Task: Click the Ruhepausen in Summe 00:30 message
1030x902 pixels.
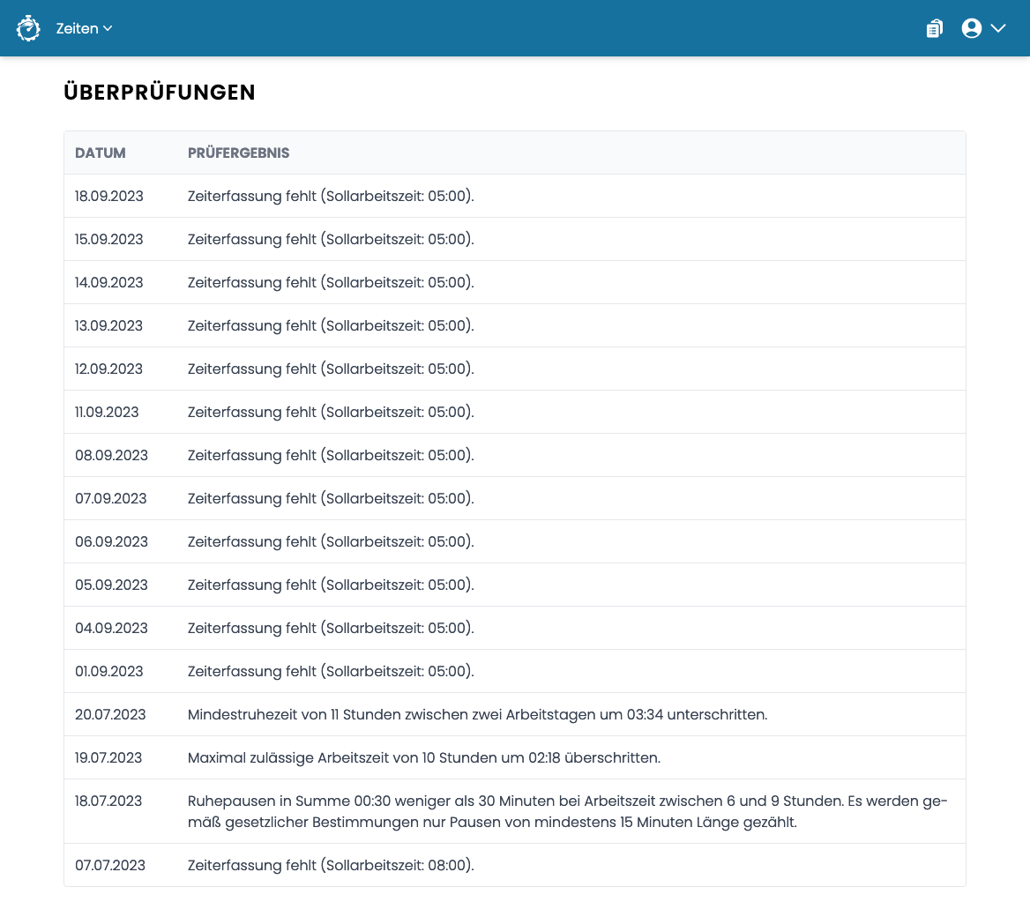Action: coord(568,811)
